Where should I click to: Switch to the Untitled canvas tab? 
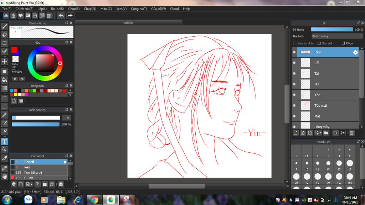[x=128, y=22]
